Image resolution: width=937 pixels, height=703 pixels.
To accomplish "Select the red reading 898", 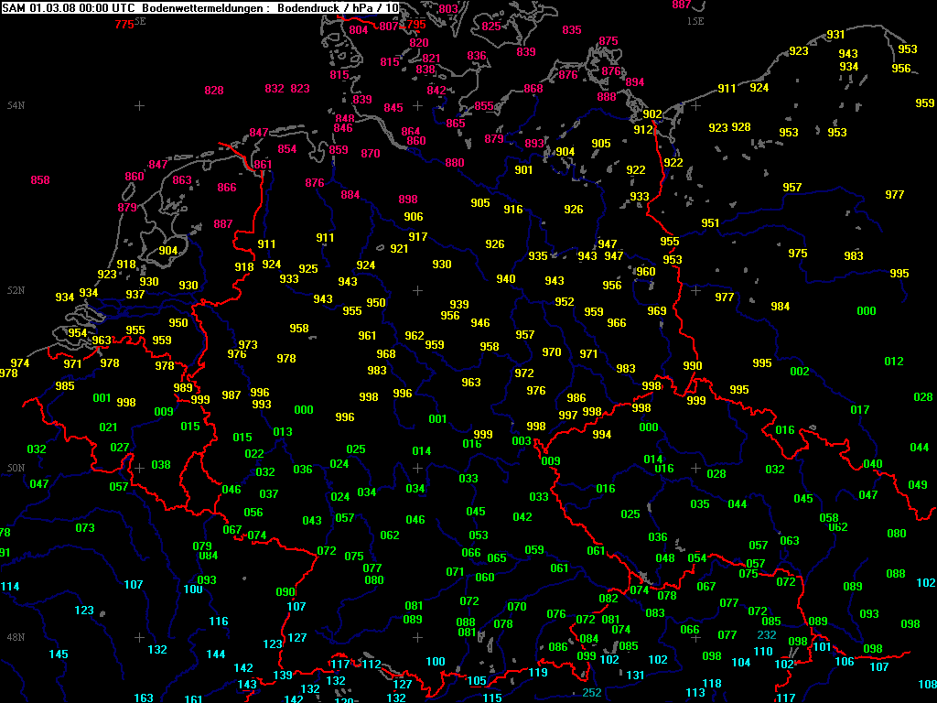I will [408, 200].
